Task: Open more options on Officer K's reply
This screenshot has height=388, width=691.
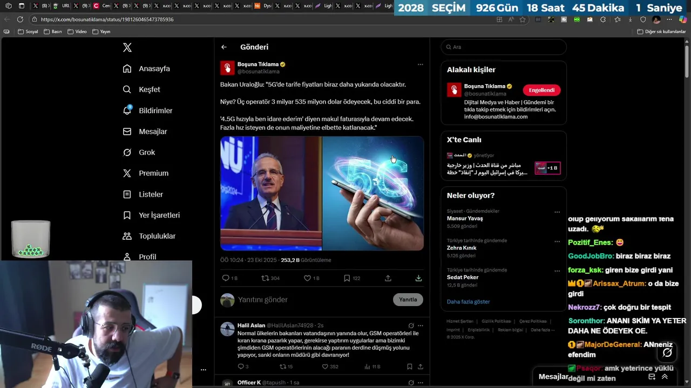Action: (x=421, y=383)
